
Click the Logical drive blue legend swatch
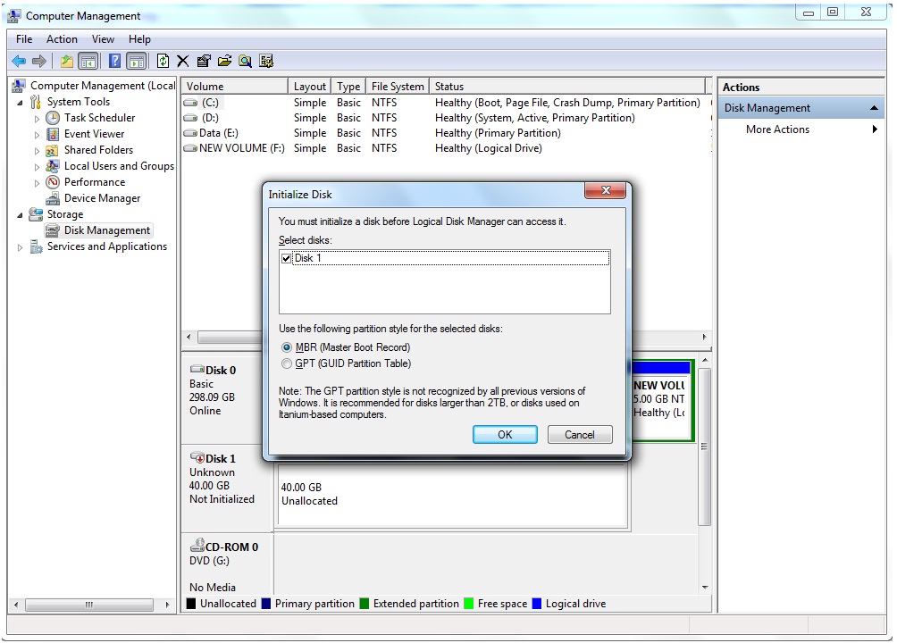(x=537, y=604)
